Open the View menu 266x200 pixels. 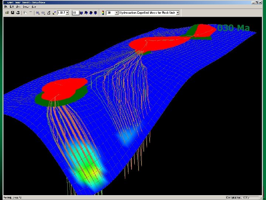tap(18, 7)
